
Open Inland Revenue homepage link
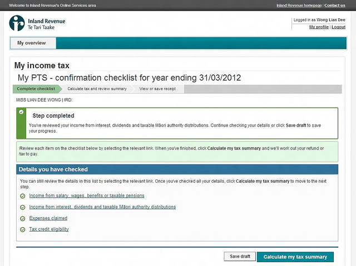tap(299, 5)
